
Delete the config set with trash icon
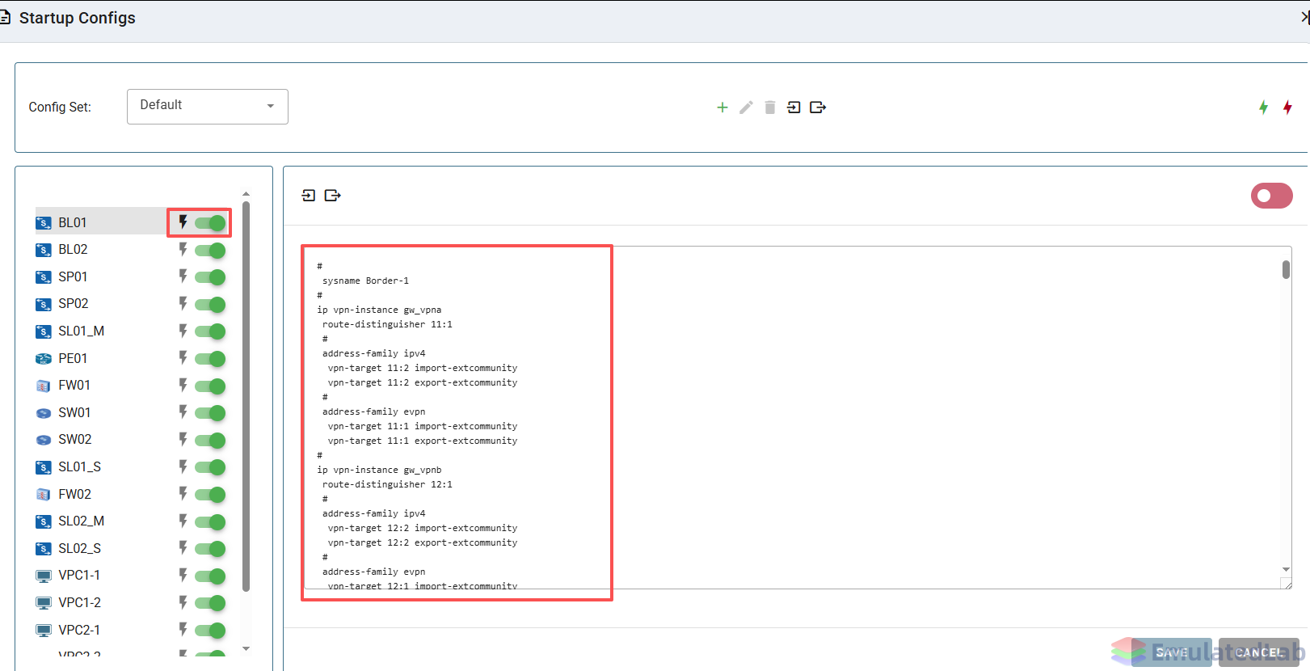pyautogui.click(x=770, y=108)
